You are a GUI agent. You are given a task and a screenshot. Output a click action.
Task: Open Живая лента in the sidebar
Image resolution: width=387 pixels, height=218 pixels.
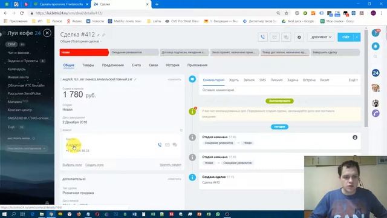18,77
